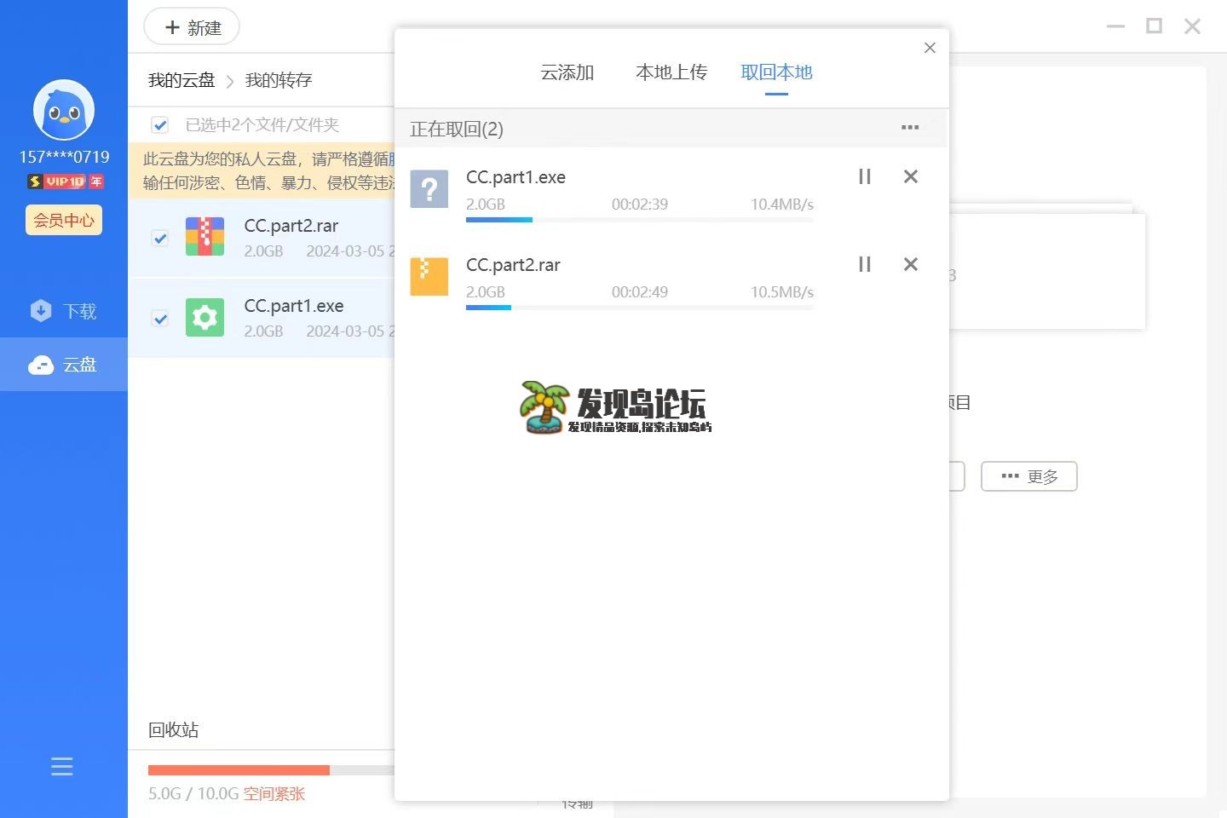Viewport: 1227px width, 818px height.
Task: Click the 00:02:49 remaining time
Action: pos(640,292)
